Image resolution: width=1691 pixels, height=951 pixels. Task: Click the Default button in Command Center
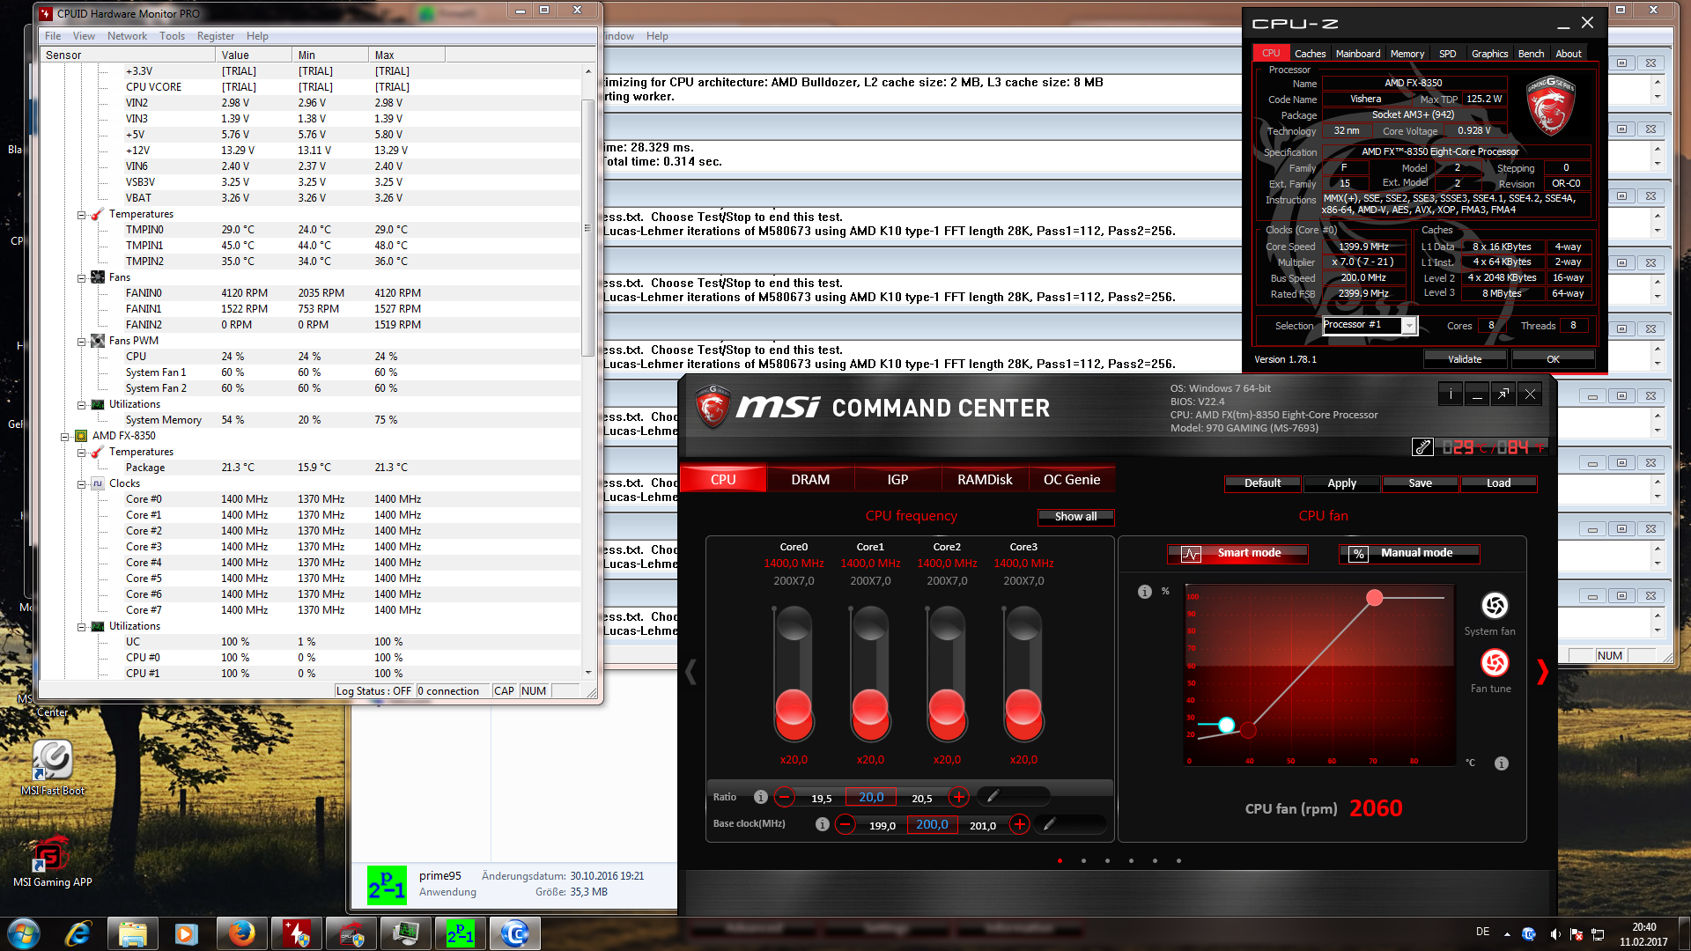point(1262,483)
